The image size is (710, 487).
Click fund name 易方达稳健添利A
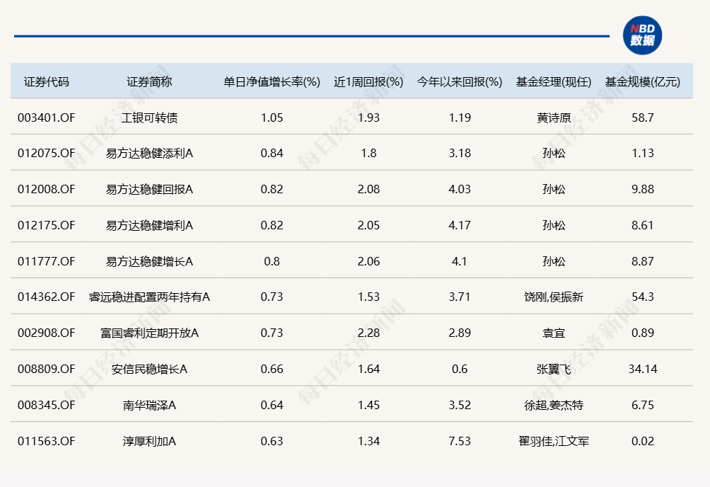click(x=149, y=154)
